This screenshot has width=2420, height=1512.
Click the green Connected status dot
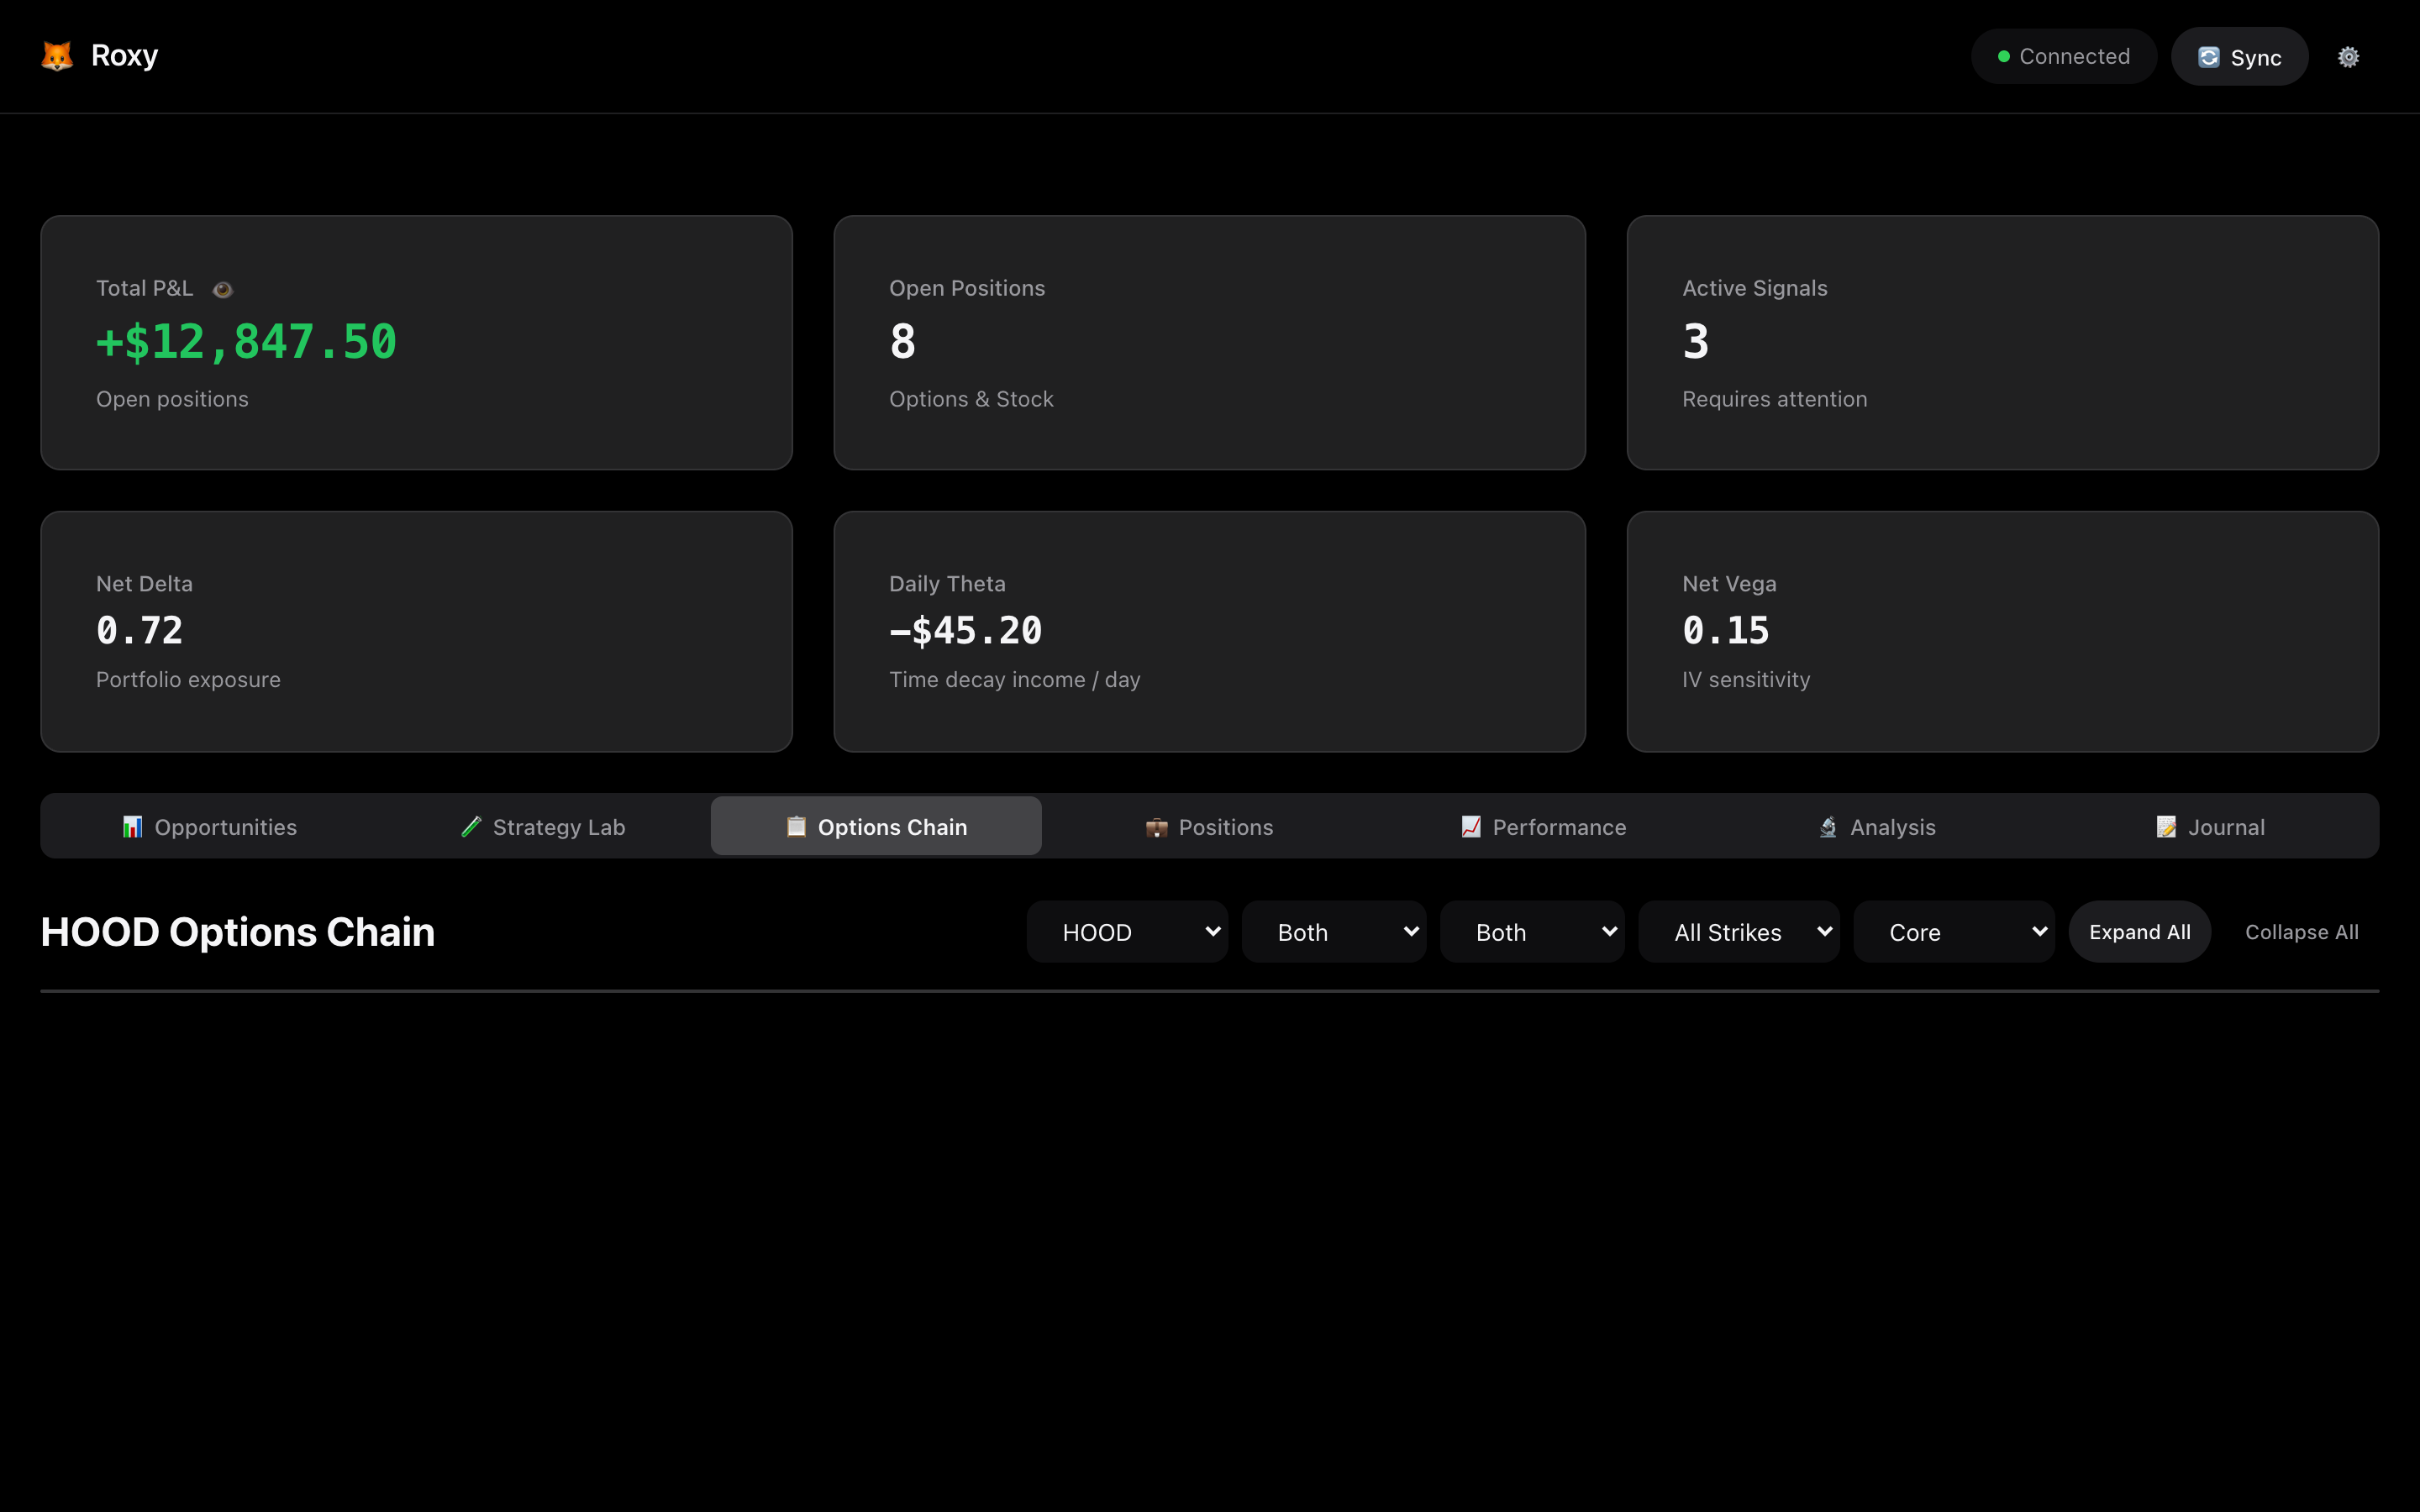coord(2003,57)
